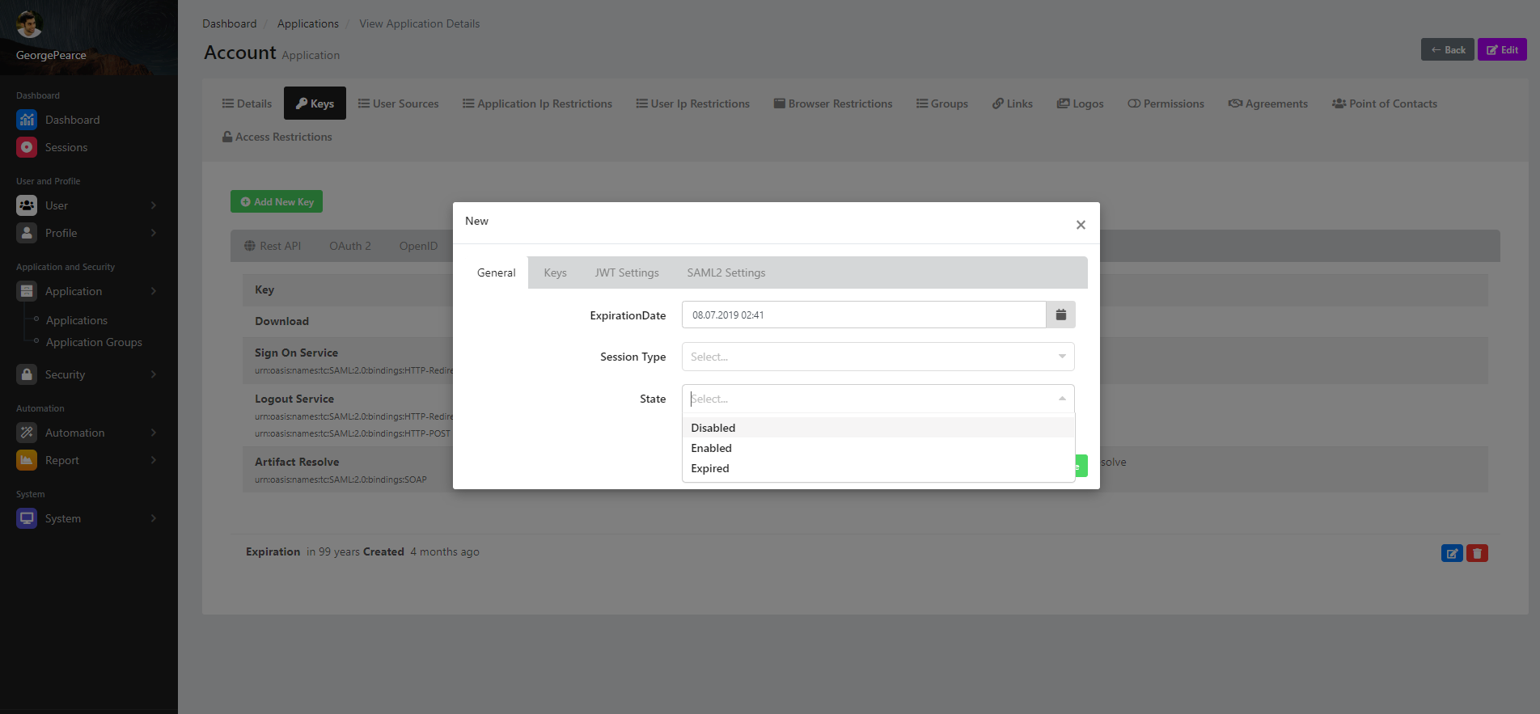Switch to the SAML2 Settings tab
1540x714 pixels.
(x=726, y=273)
